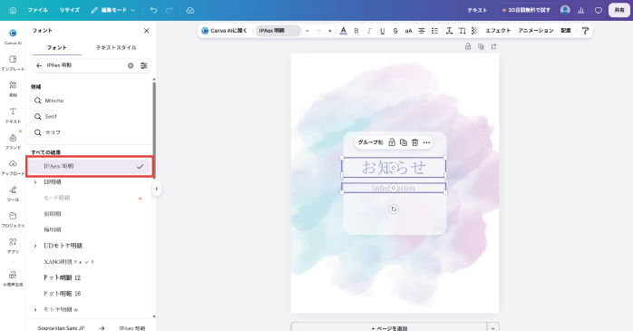
Task: Click the グループ化 button in floating toolbar
Action: pyautogui.click(x=370, y=142)
